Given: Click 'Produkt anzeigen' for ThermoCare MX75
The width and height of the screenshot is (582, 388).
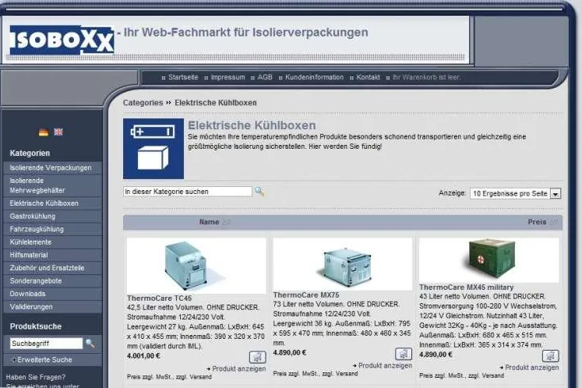Looking at the screenshot, I should coord(385,365).
